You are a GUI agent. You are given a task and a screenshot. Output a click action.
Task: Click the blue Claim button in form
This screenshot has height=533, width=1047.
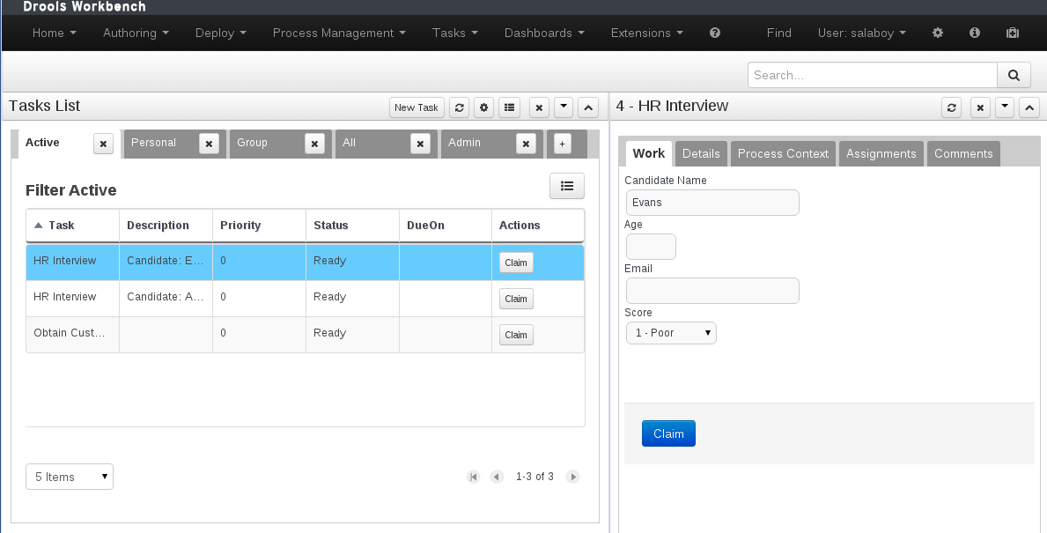pyautogui.click(x=668, y=433)
